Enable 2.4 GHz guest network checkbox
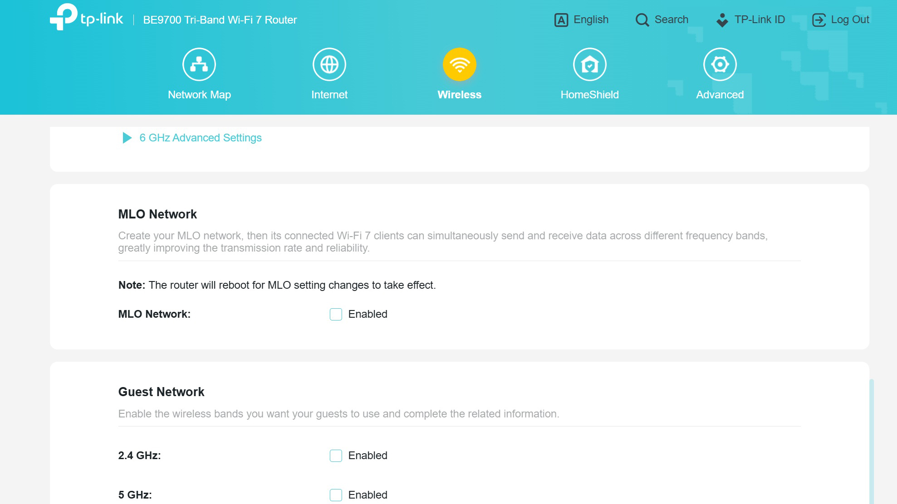 tap(336, 456)
